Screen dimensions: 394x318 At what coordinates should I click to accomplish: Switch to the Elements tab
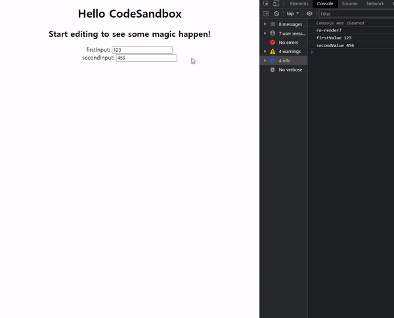coord(299,3)
